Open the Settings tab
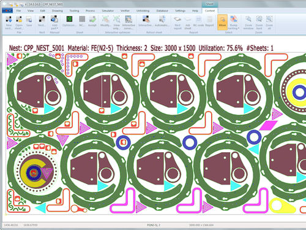Viewport: 306px width, 230px height. point(181,10)
